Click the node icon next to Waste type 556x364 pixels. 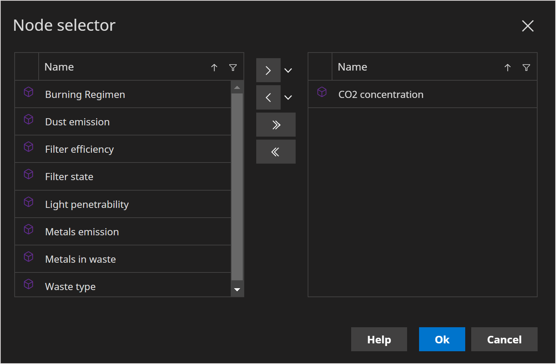pyautogui.click(x=29, y=284)
